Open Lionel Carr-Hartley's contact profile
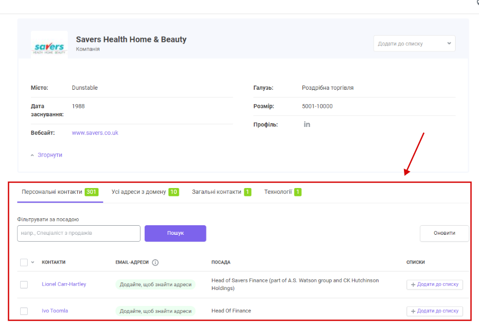 click(64, 284)
